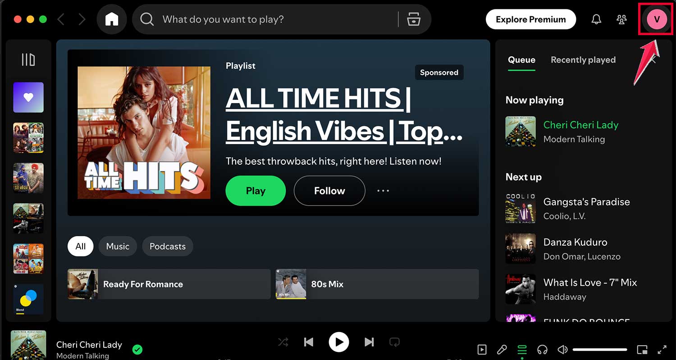Viewport: 676px width, 360px height.
Task: Open the Now Playing view
Action: tap(482, 349)
